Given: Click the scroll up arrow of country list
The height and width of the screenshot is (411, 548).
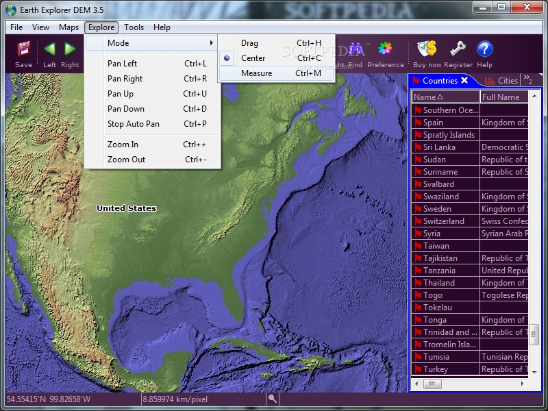Looking at the screenshot, I should 534,96.
